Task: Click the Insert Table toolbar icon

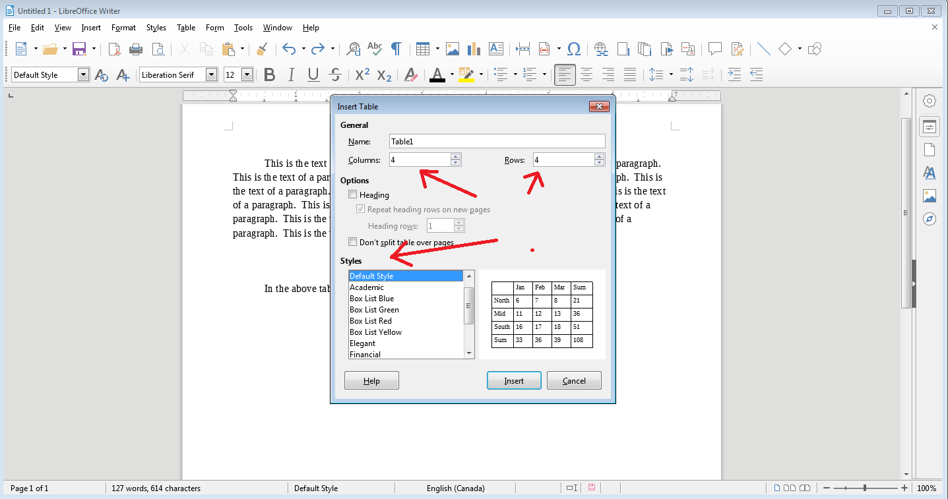Action: click(423, 49)
